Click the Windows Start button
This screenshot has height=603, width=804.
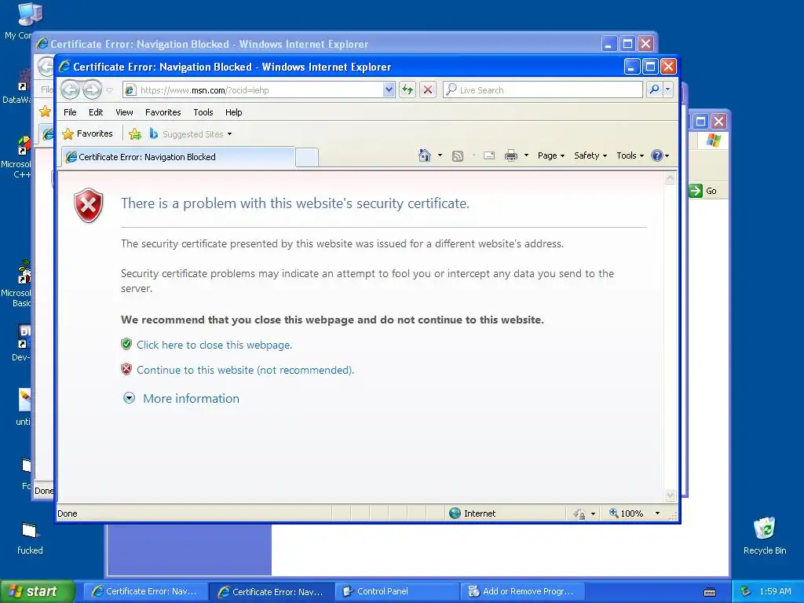pyautogui.click(x=38, y=591)
